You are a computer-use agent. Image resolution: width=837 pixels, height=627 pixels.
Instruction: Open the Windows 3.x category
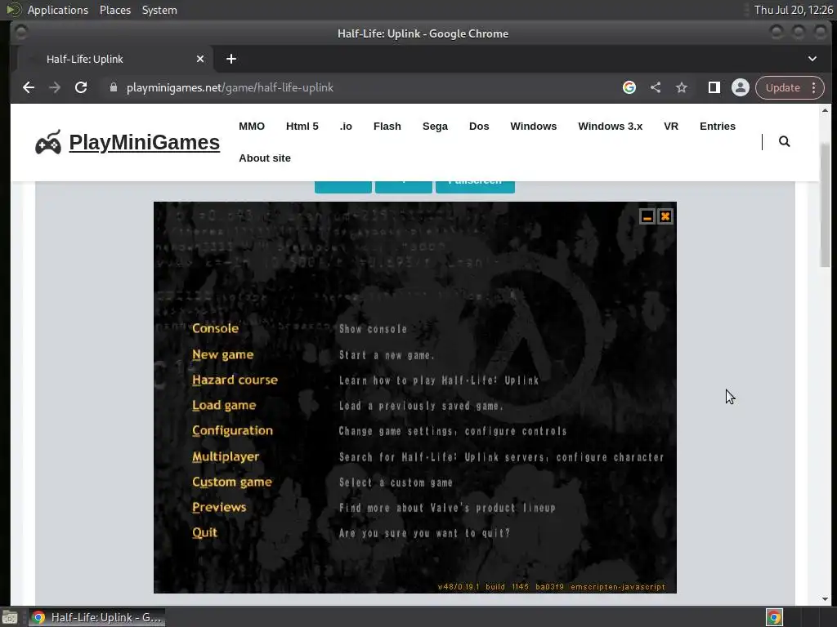(x=610, y=127)
